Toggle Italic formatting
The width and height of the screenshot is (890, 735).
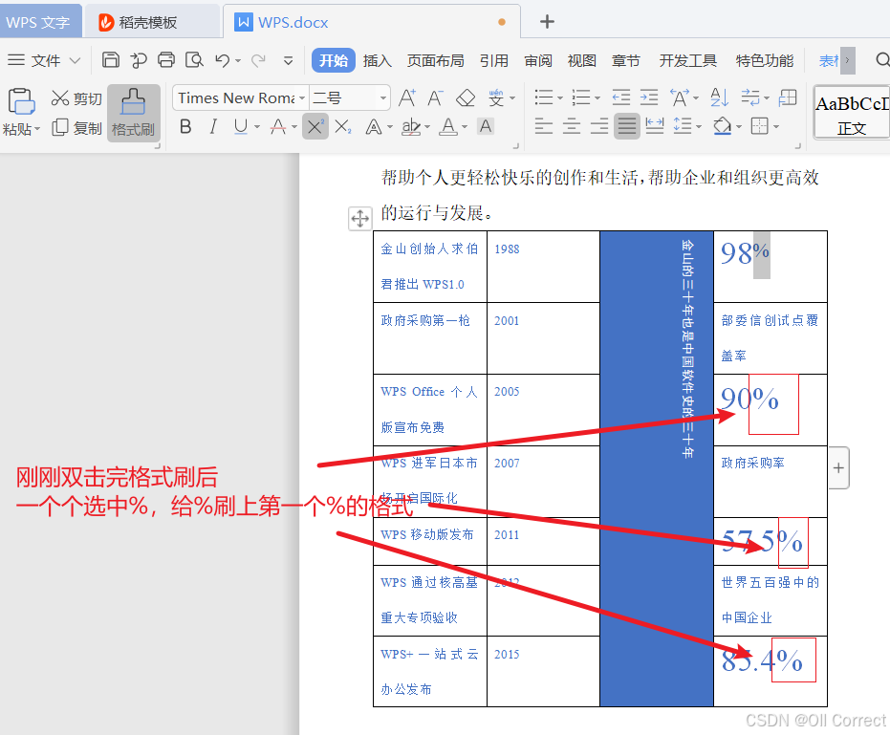[x=213, y=126]
